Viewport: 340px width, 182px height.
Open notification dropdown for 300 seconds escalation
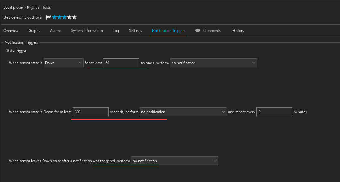pyautogui.click(x=183, y=112)
